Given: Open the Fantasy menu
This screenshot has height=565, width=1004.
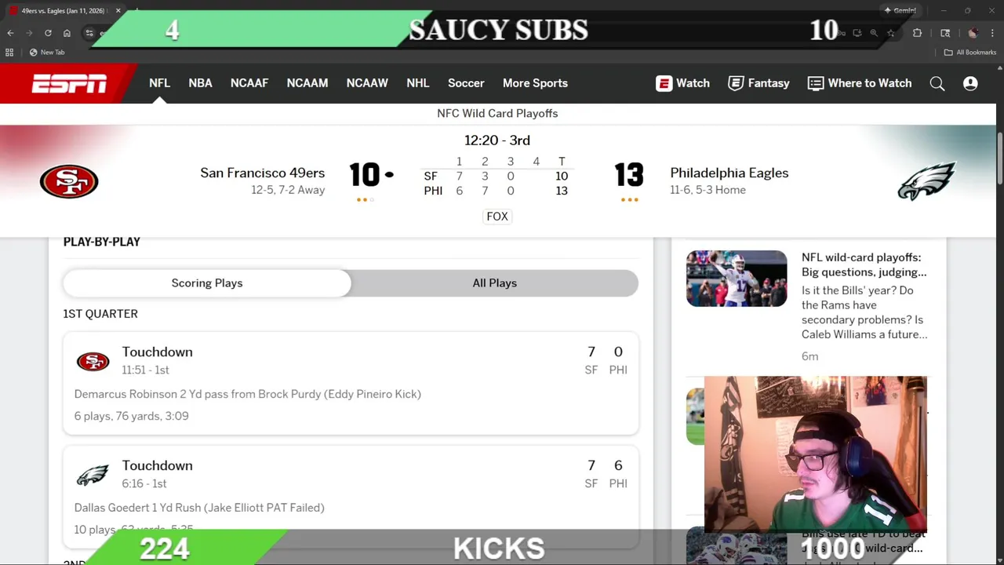Looking at the screenshot, I should coord(758,83).
